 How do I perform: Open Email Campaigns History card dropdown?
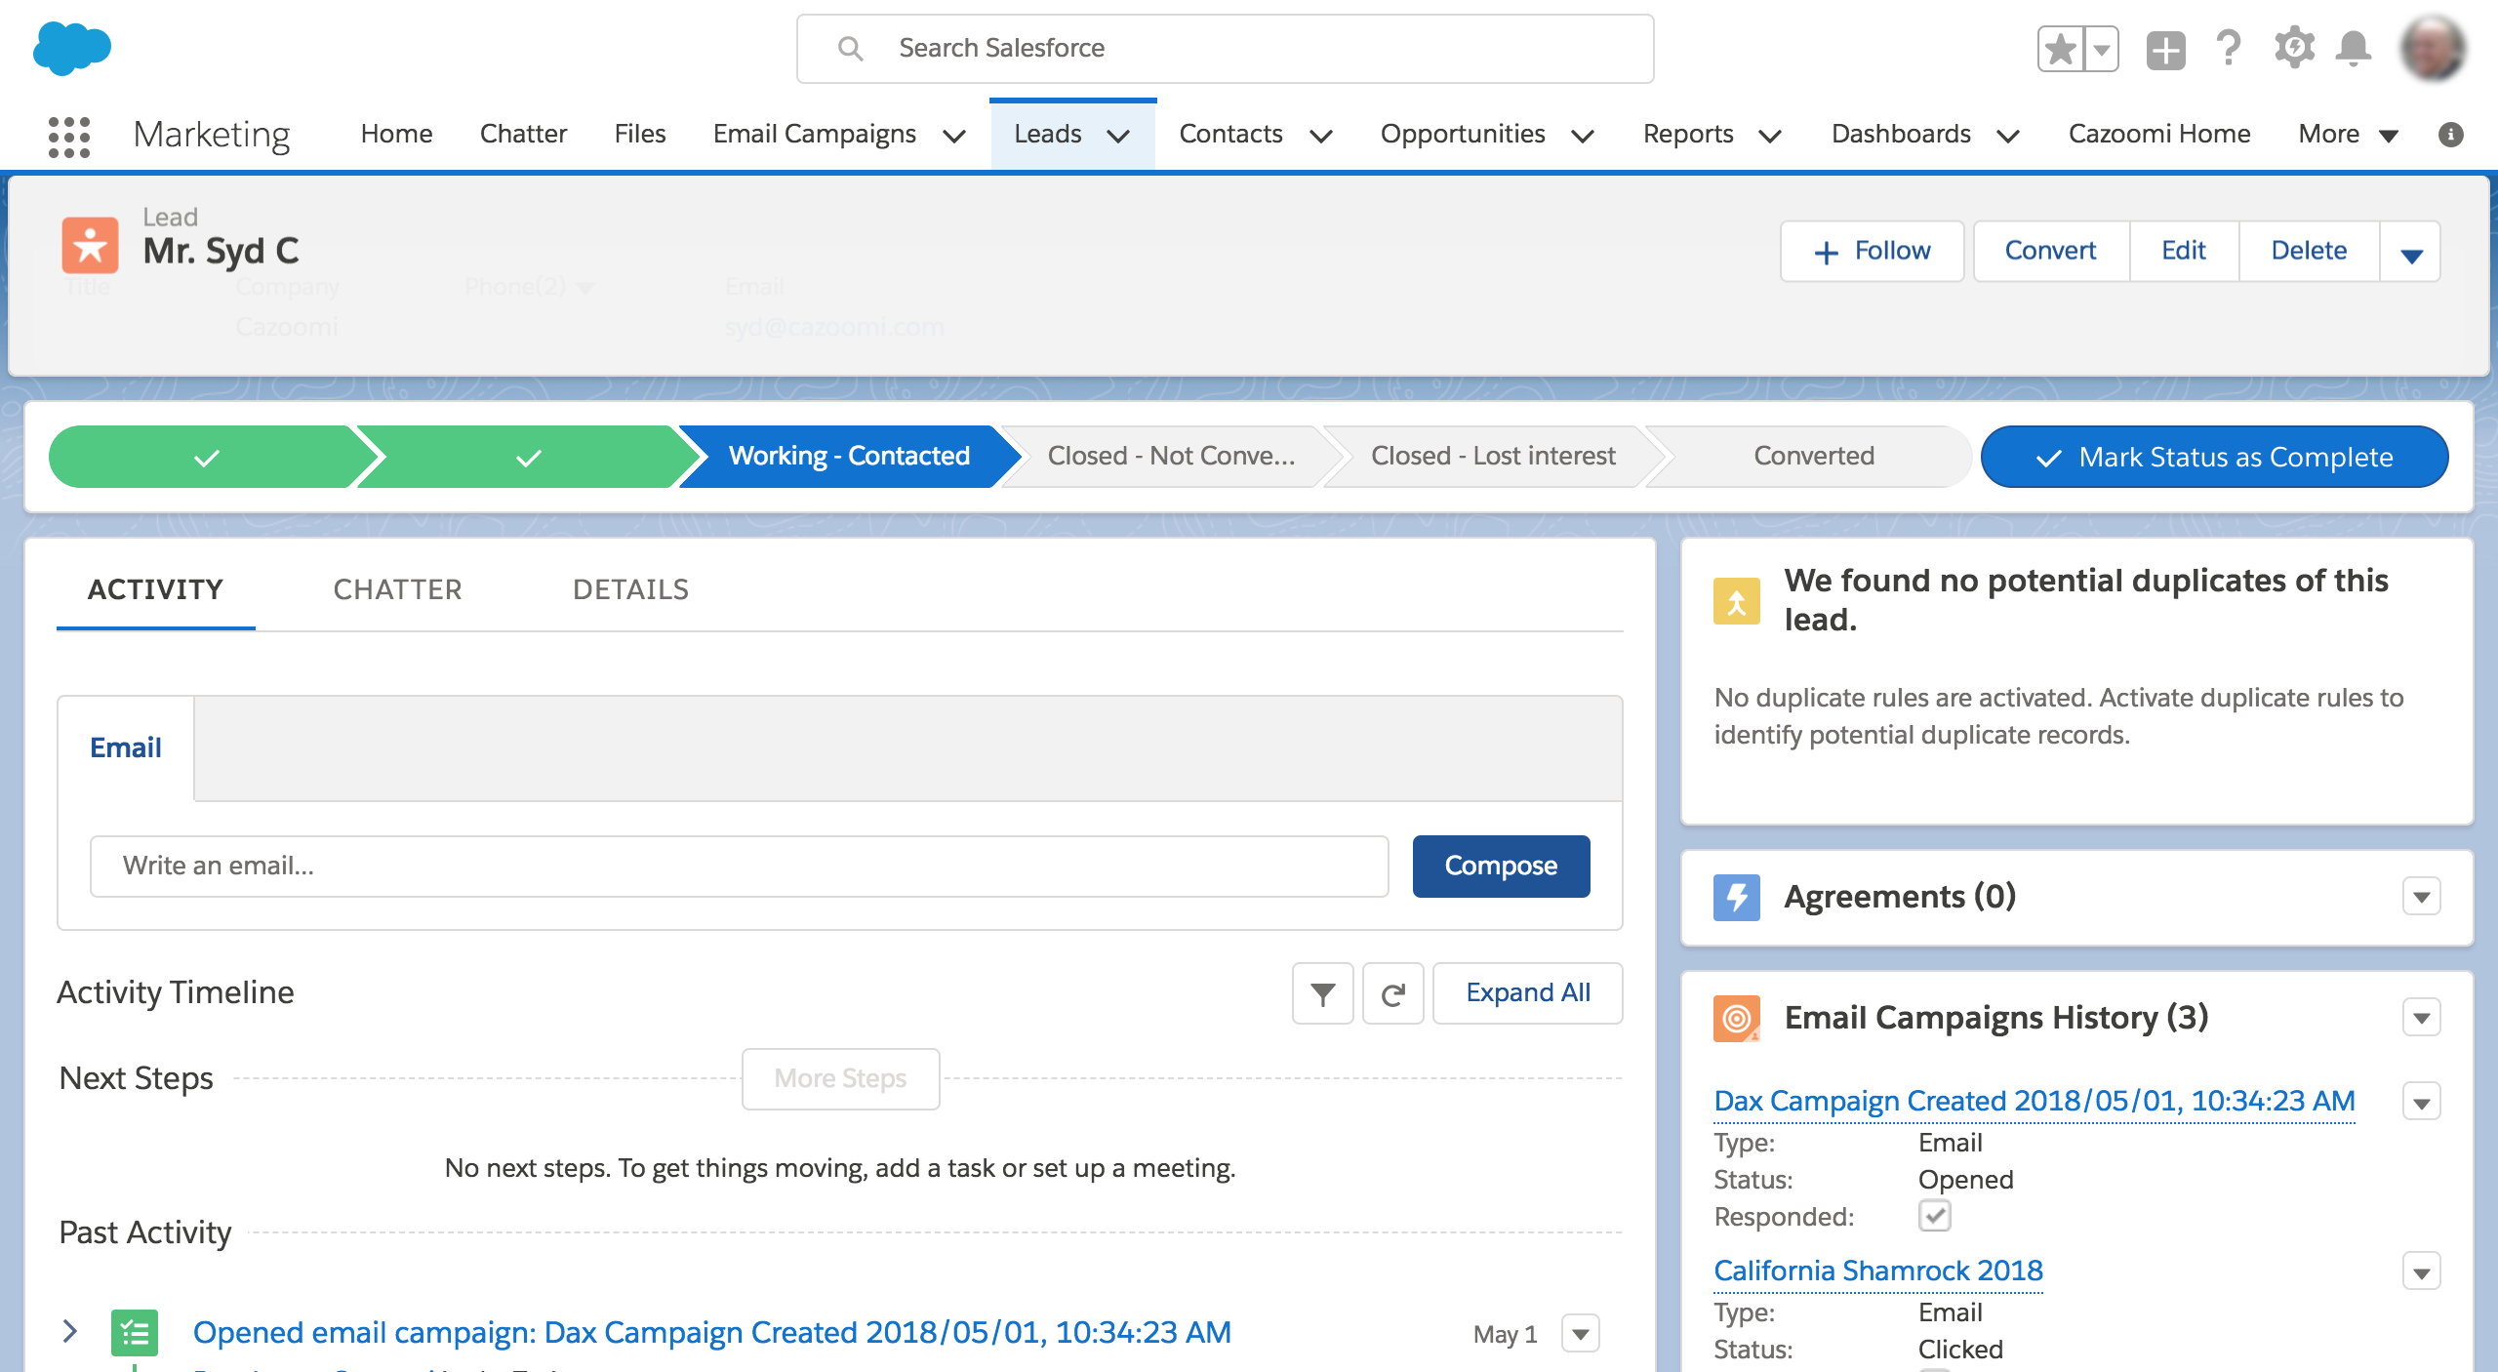tap(2422, 1018)
